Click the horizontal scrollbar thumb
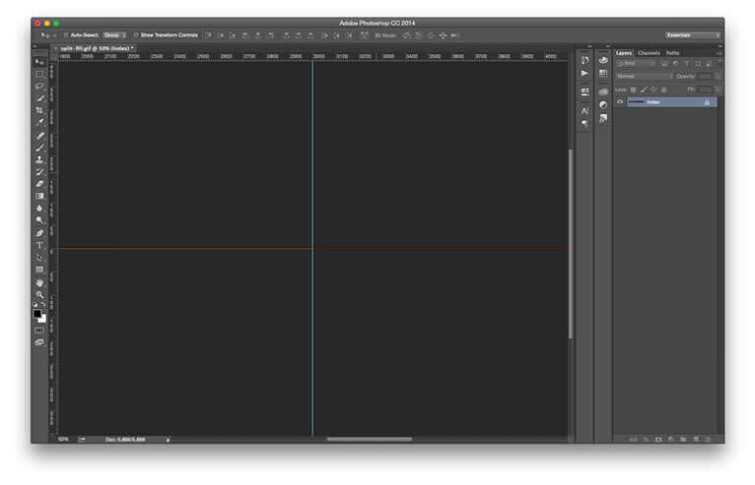Image resolution: width=755 pixels, height=485 pixels. (370, 439)
